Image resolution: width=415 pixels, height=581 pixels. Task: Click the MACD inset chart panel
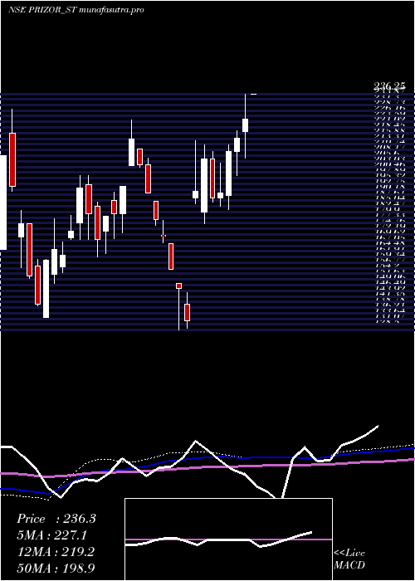[x=228, y=539]
